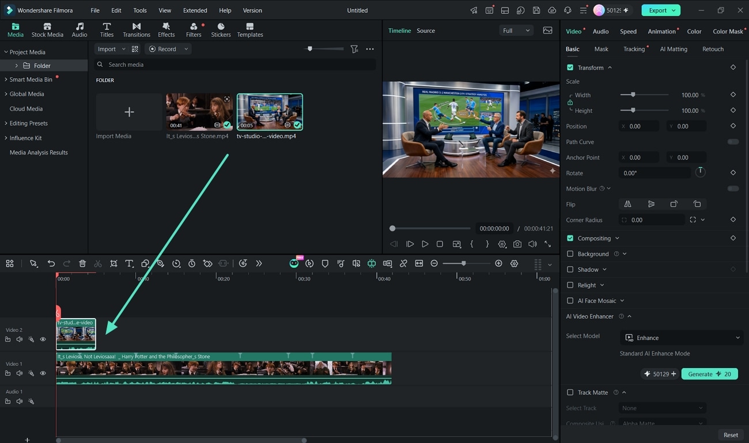Open the Stickers panel

pyautogui.click(x=221, y=30)
